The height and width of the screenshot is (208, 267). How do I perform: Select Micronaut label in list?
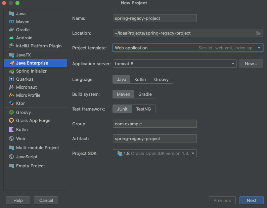coord(27,87)
